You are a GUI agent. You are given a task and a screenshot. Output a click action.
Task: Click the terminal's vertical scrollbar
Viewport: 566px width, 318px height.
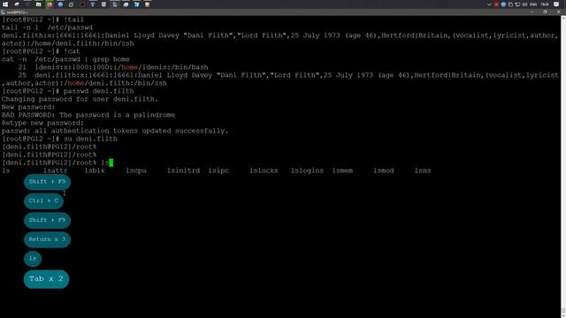(x=563, y=166)
